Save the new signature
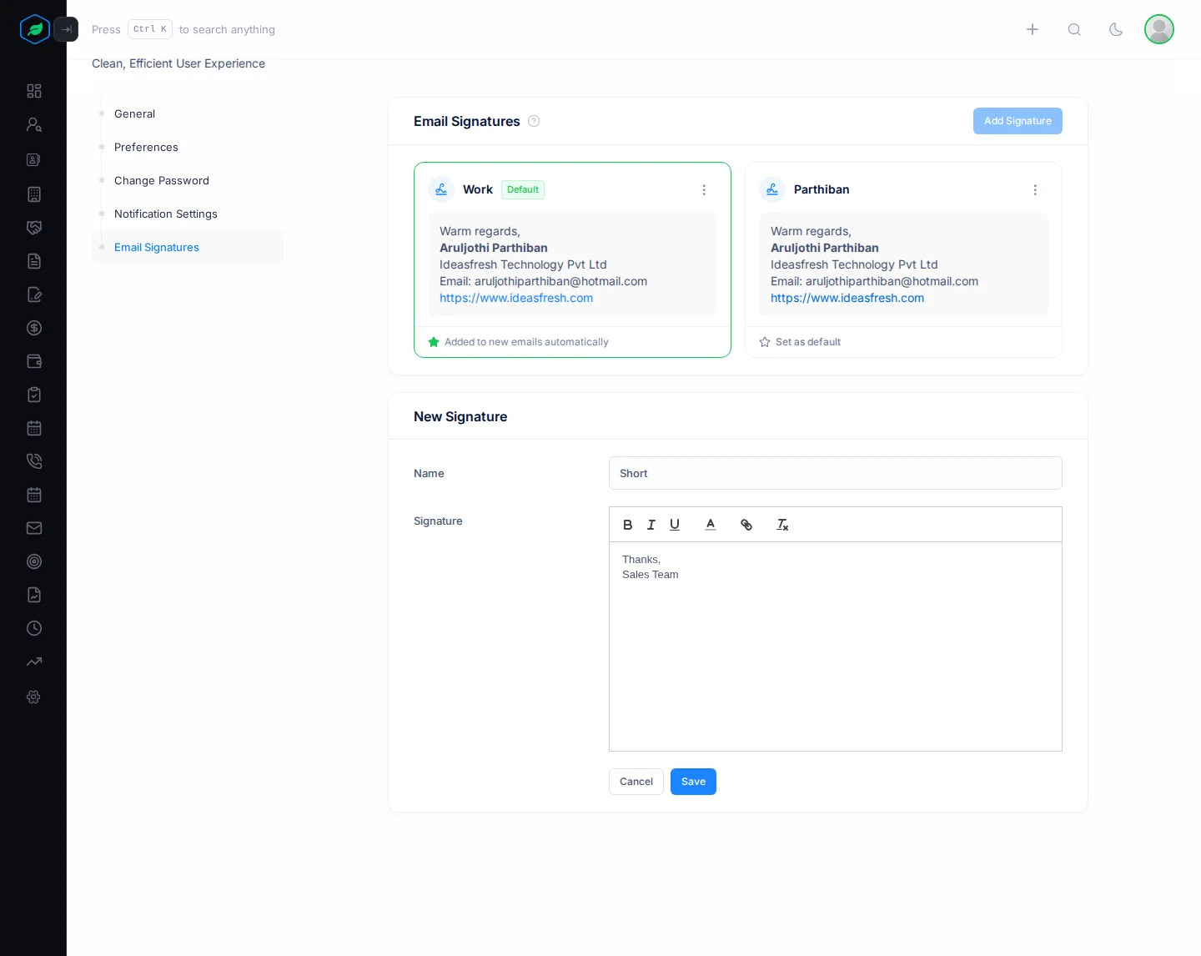 pyautogui.click(x=693, y=782)
